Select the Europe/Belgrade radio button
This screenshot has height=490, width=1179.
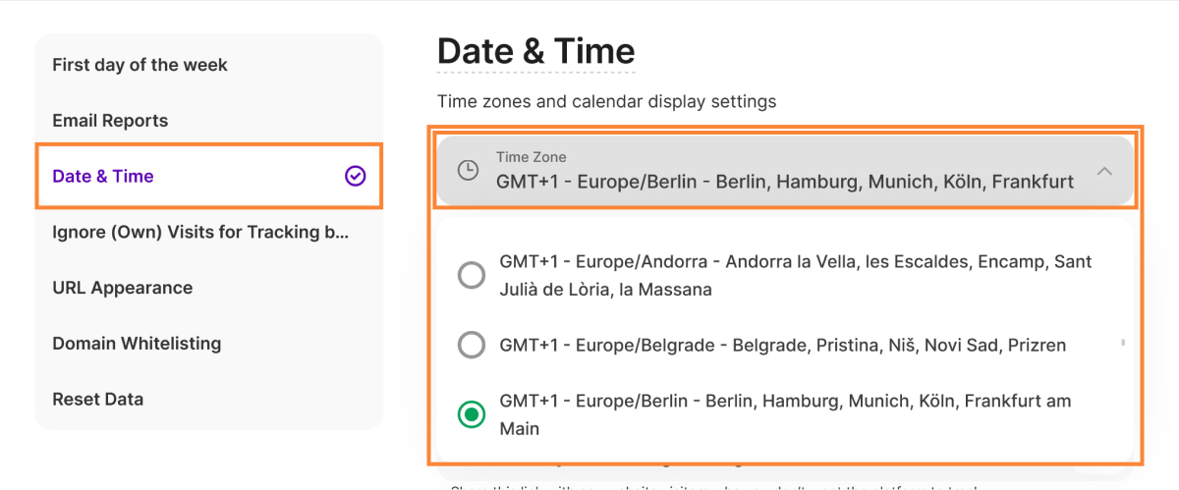(472, 345)
